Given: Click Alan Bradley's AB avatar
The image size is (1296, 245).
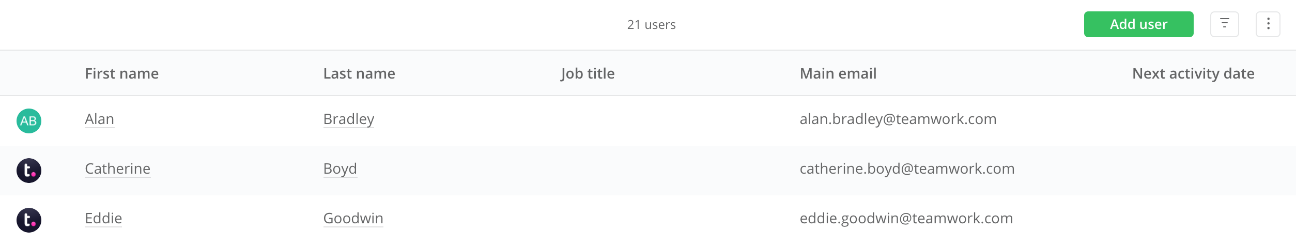Looking at the screenshot, I should click(x=29, y=121).
